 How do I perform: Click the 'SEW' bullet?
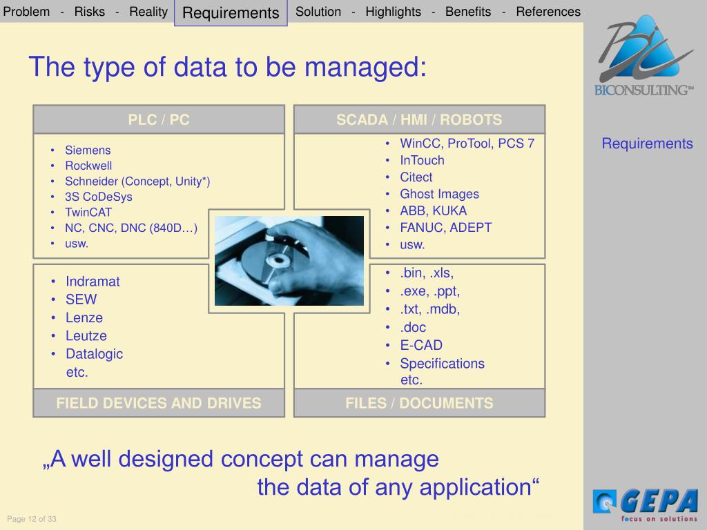pyautogui.click(x=81, y=300)
